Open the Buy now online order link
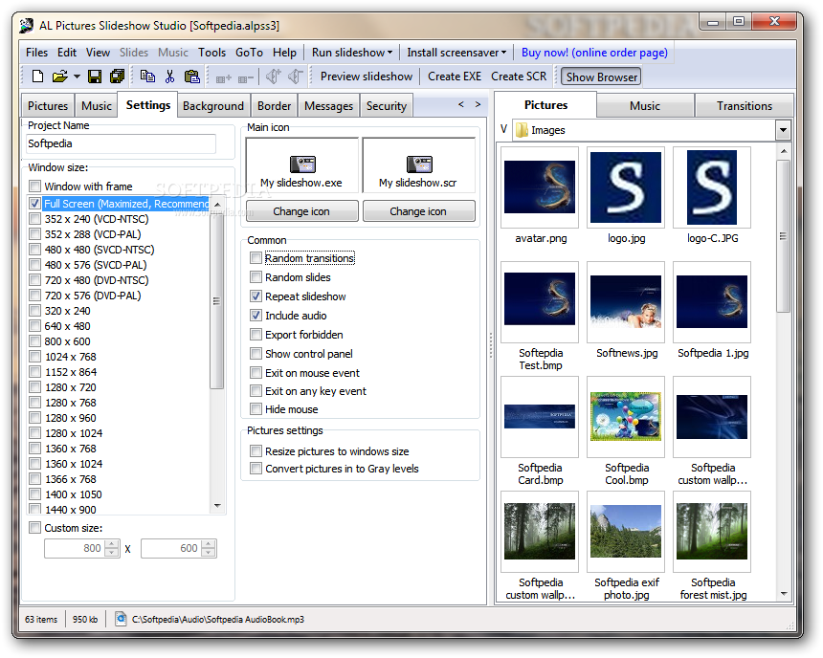This screenshot has height=658, width=823. click(594, 53)
